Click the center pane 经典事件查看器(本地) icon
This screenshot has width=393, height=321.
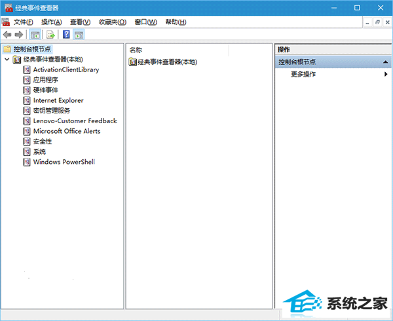(x=132, y=62)
